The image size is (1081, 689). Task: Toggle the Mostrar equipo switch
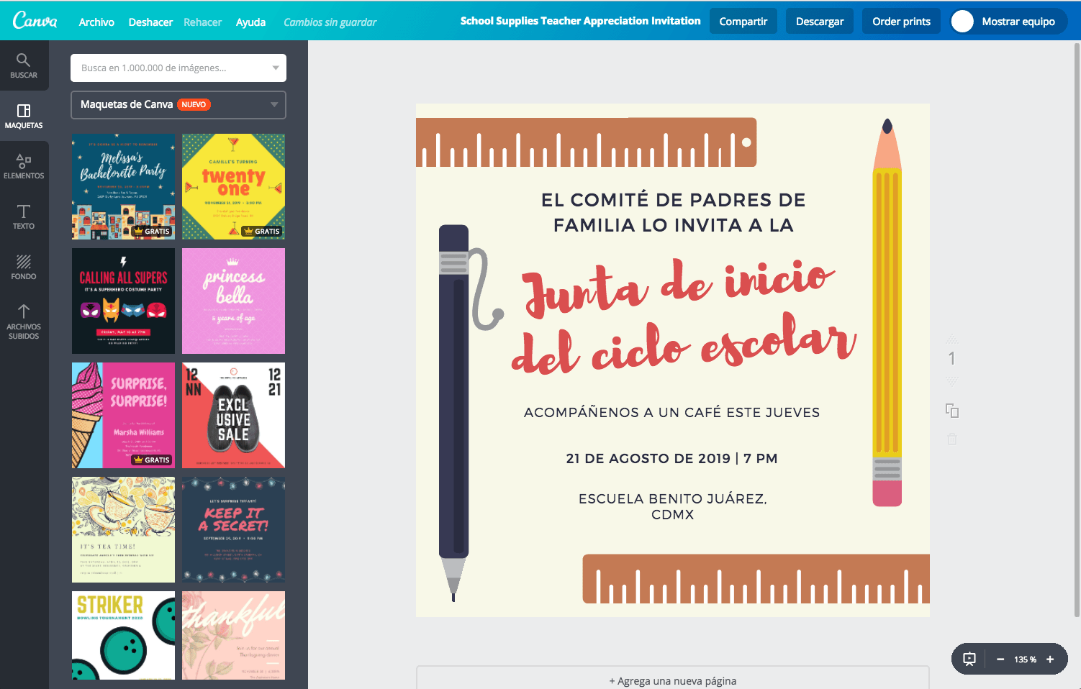(x=963, y=22)
